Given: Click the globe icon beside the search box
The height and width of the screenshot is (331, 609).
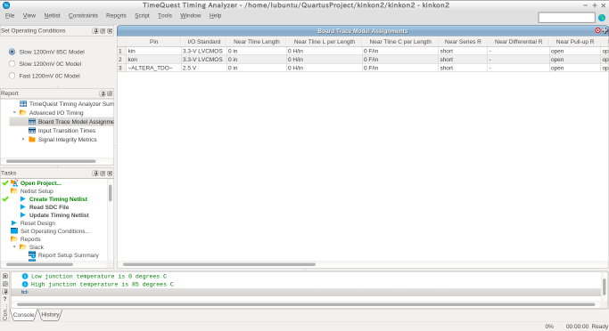Looking at the screenshot, I should [602, 18].
